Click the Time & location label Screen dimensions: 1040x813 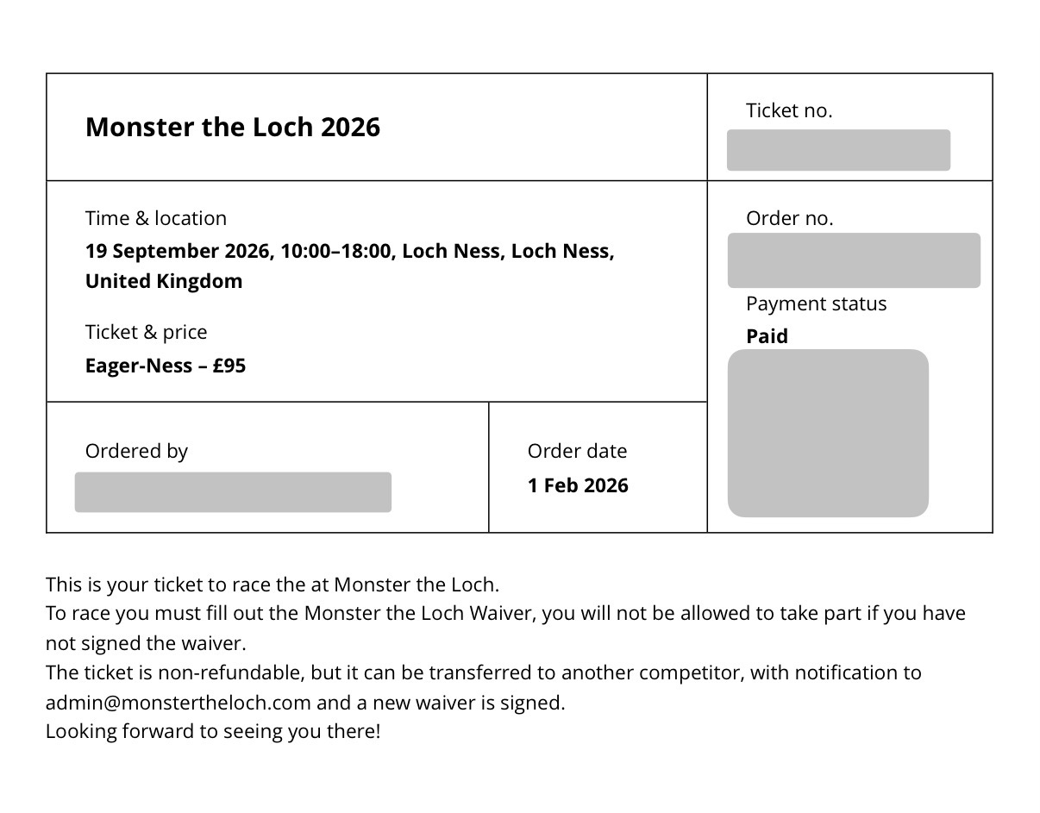tap(156, 218)
